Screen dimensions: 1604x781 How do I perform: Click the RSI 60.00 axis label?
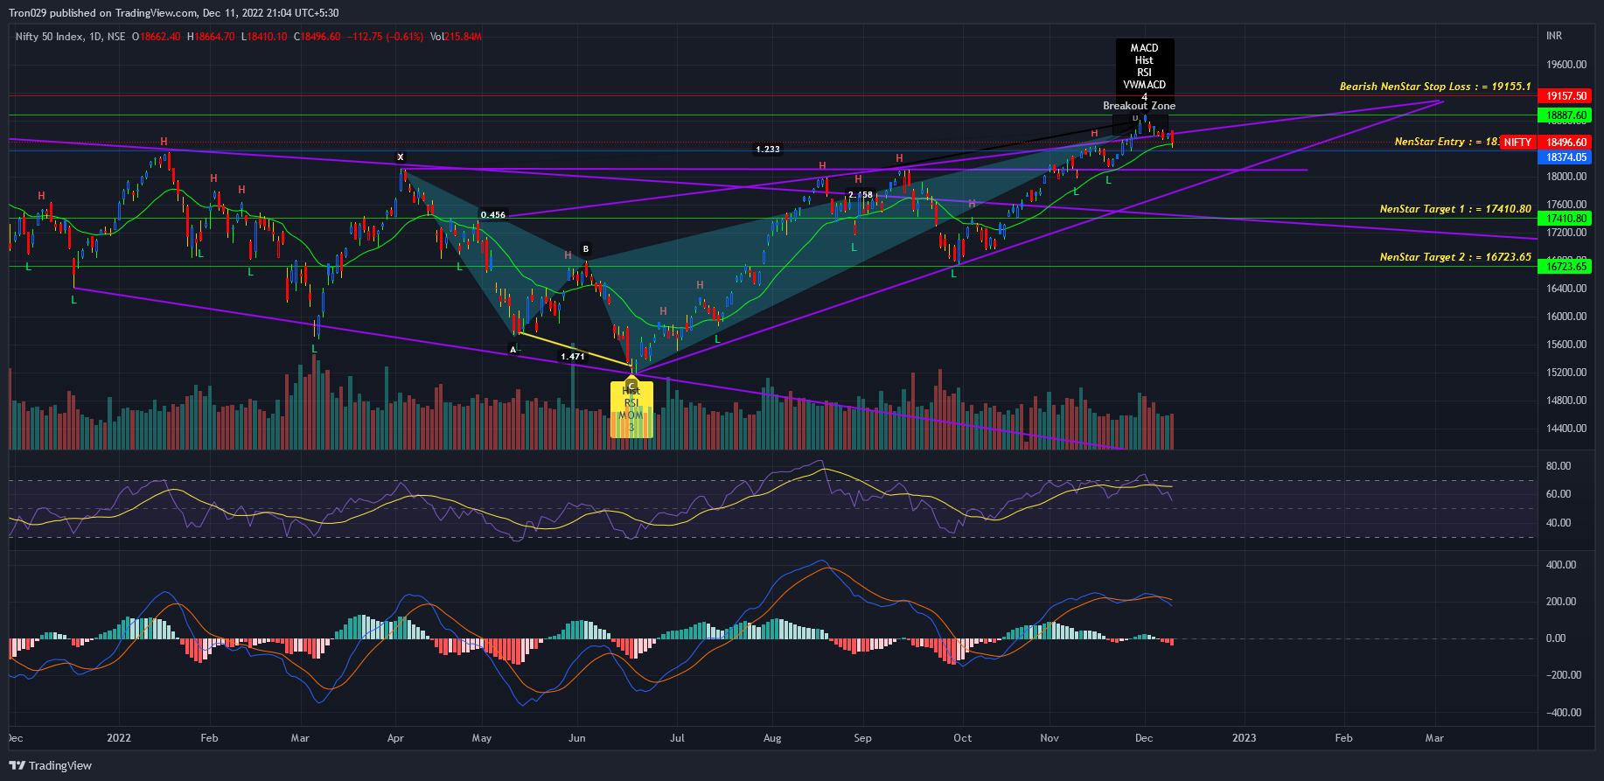(1559, 494)
